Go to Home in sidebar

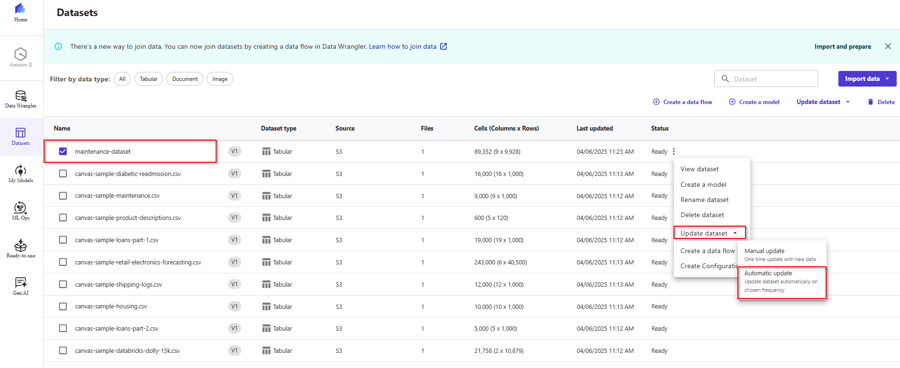[20, 13]
